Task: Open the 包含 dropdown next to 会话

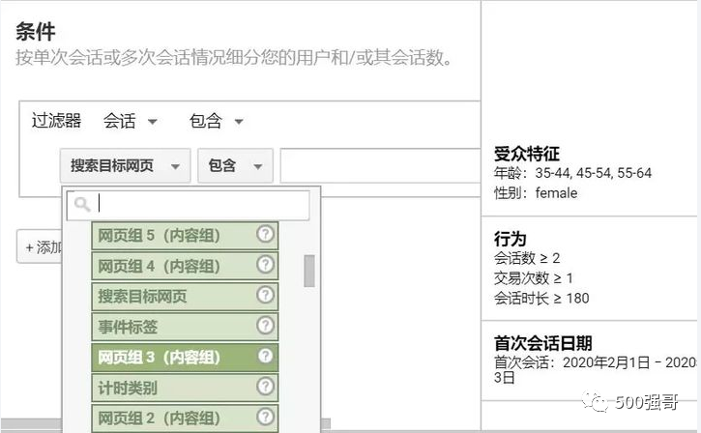Action: pos(217,121)
